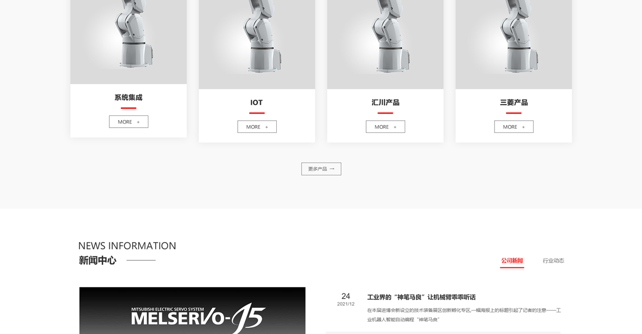Open the IOT robot arm image
Image resolution: width=642 pixels, height=334 pixels.
pyautogui.click(x=257, y=45)
